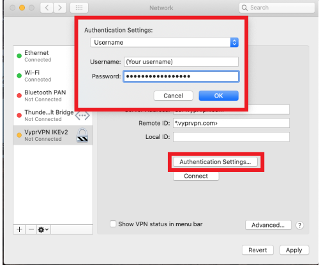Enable Show VPN status in menu bar
This screenshot has height=267, width=321.
[113, 224]
